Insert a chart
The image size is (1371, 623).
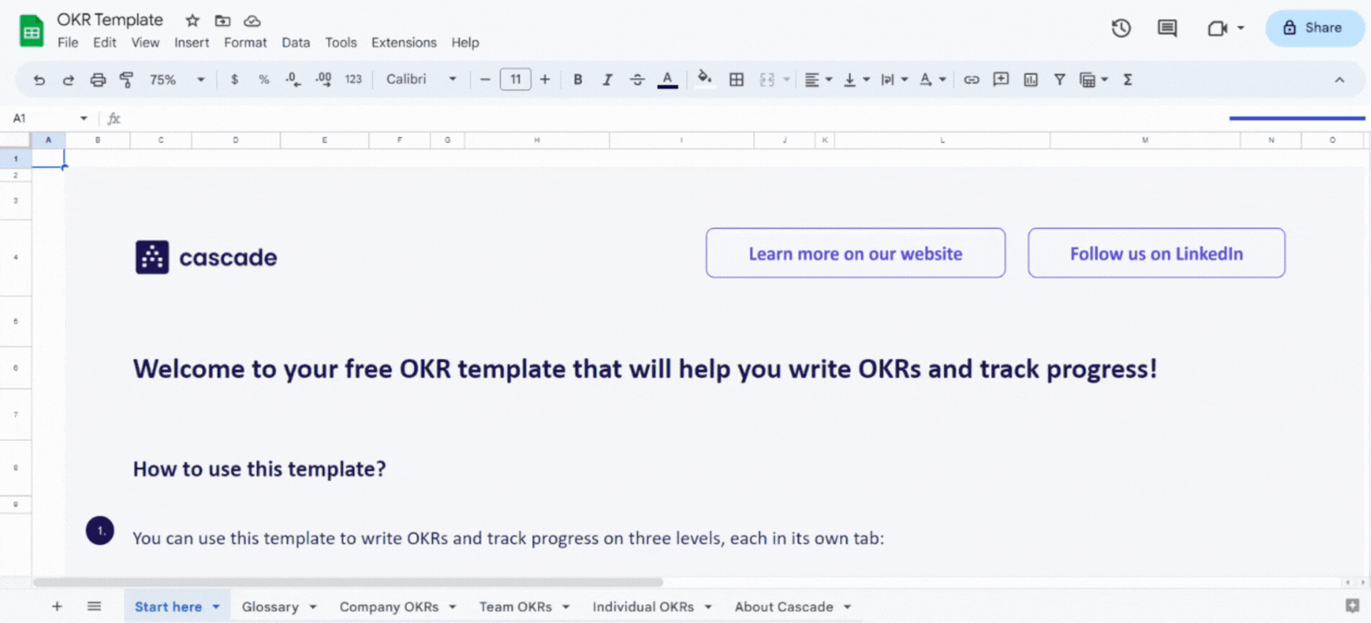point(1031,80)
